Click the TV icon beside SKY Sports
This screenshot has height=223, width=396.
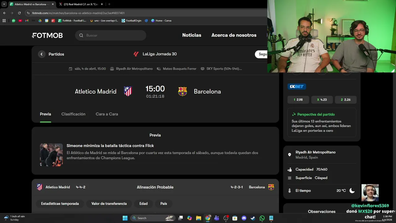coord(203,69)
